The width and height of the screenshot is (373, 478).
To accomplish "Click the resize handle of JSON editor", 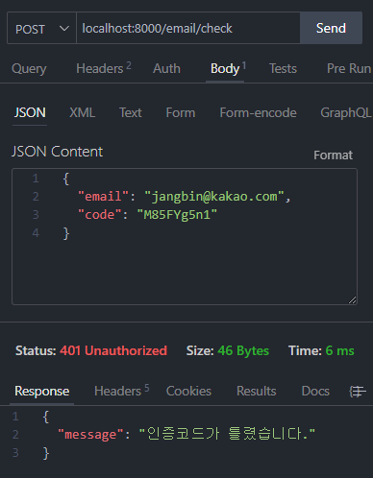I will tap(352, 299).
